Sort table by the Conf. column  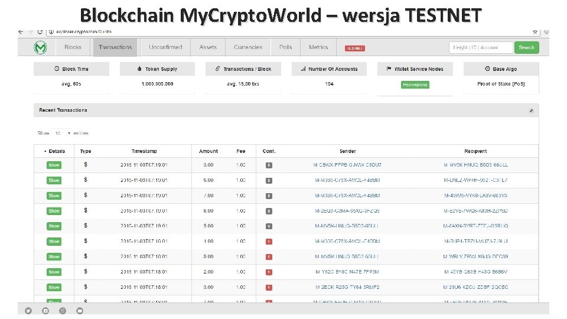269,151
